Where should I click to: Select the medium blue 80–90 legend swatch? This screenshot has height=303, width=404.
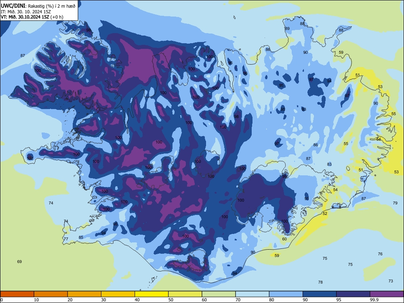286,294
